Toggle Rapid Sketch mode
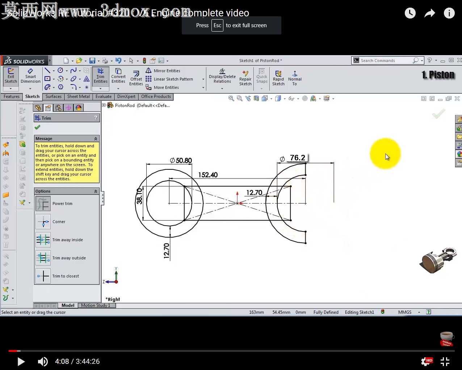462x370 pixels. point(278,78)
